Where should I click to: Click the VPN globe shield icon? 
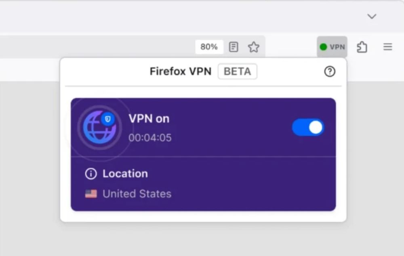(x=99, y=128)
